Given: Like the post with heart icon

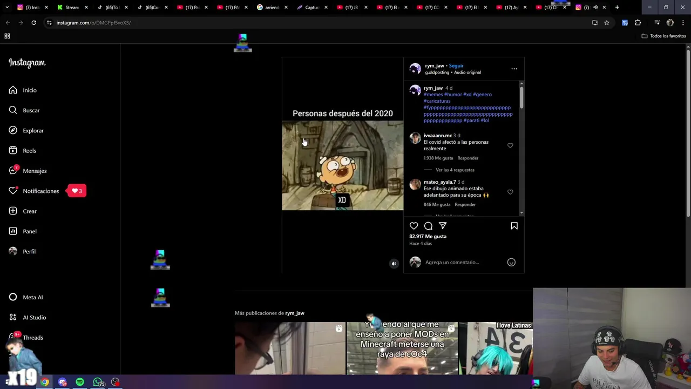Looking at the screenshot, I should (x=414, y=226).
